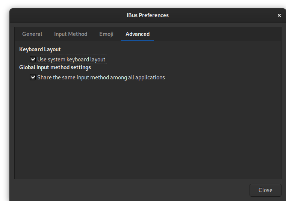Click the checkmark icon beside system keyboard layout
Image resolution: width=286 pixels, height=201 pixels.
[x=33, y=59]
